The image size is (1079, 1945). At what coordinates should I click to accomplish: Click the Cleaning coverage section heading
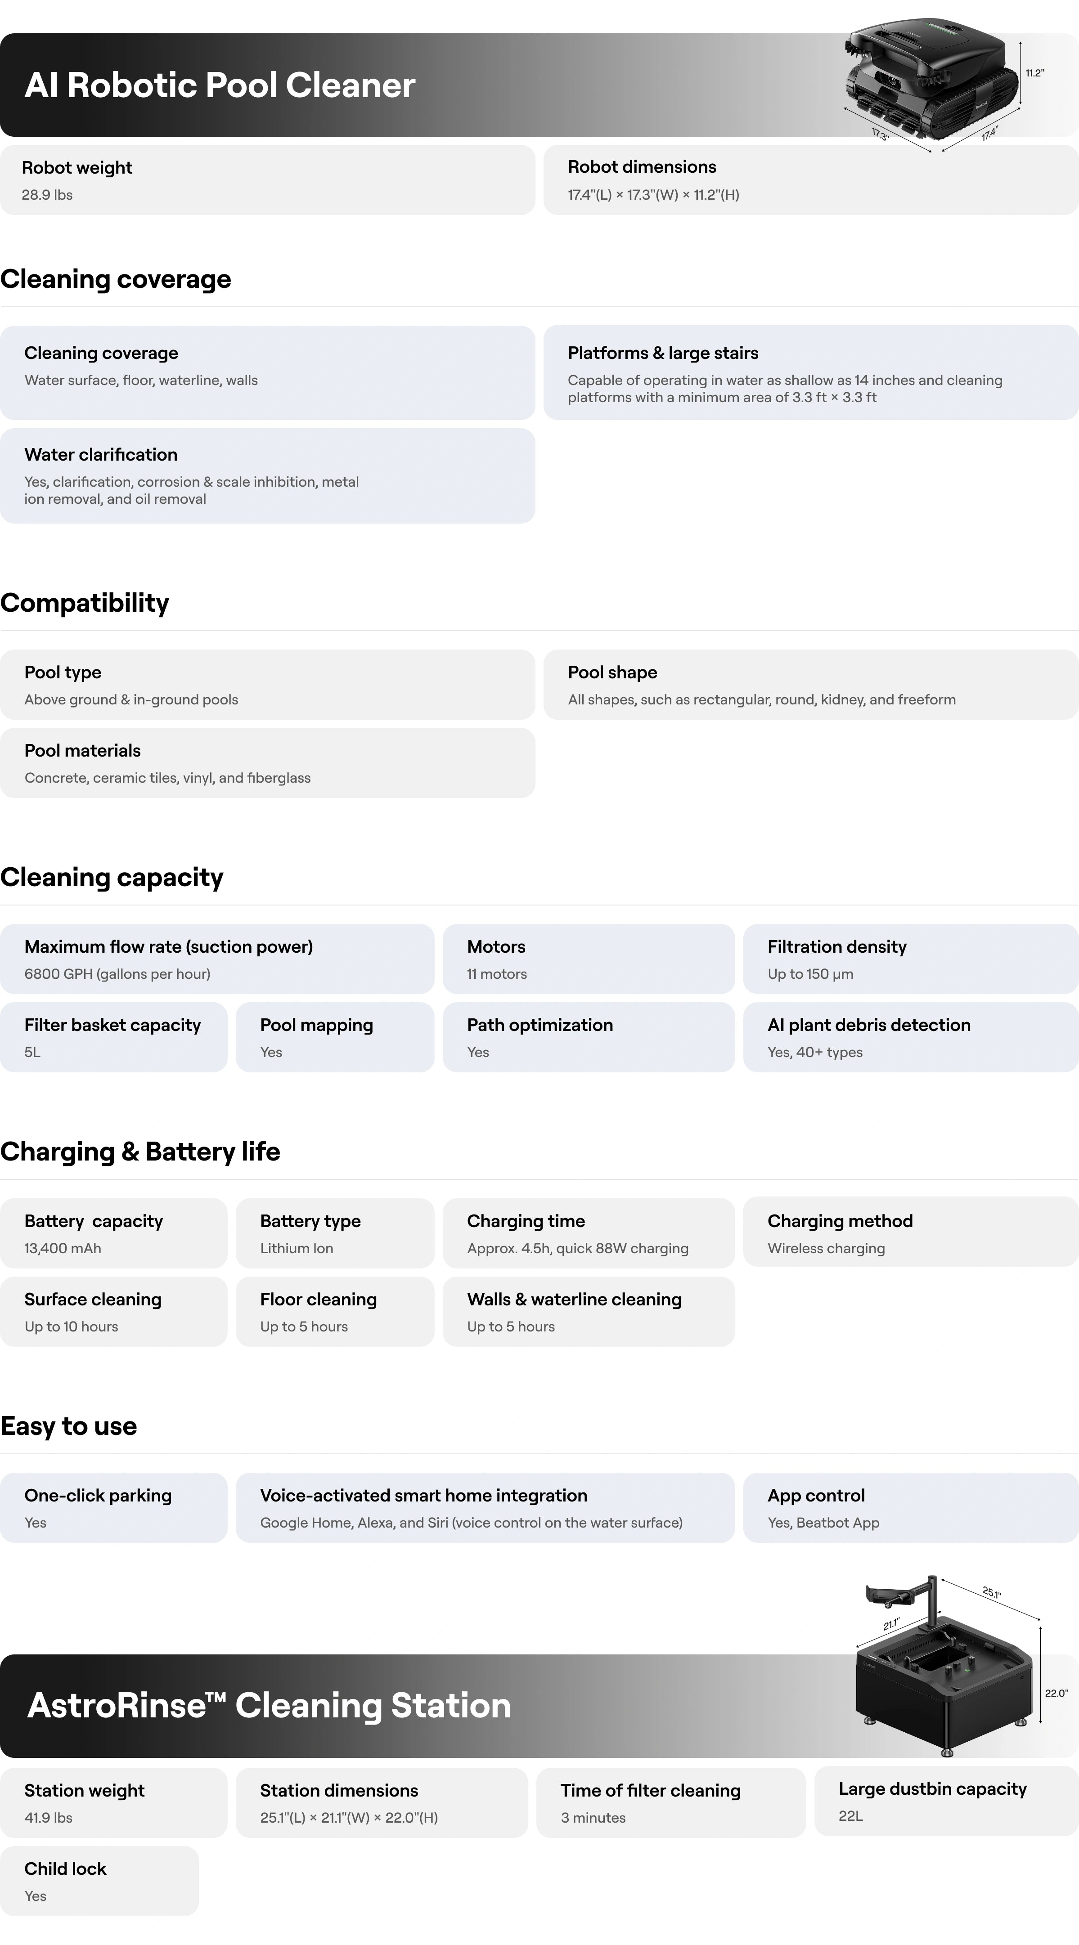click(116, 279)
